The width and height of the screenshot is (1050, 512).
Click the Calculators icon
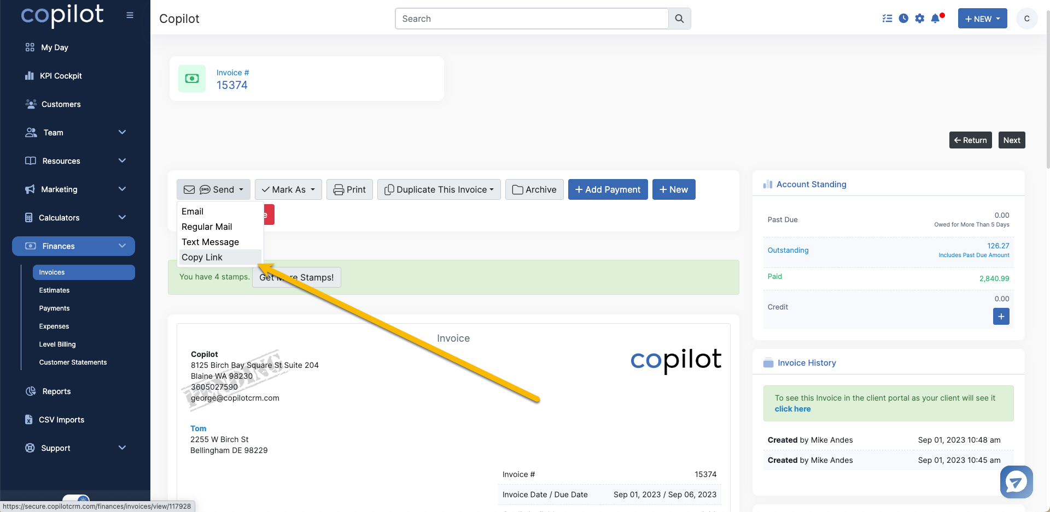coord(29,218)
